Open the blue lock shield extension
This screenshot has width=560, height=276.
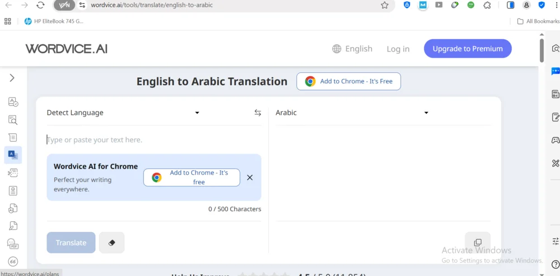click(x=407, y=5)
